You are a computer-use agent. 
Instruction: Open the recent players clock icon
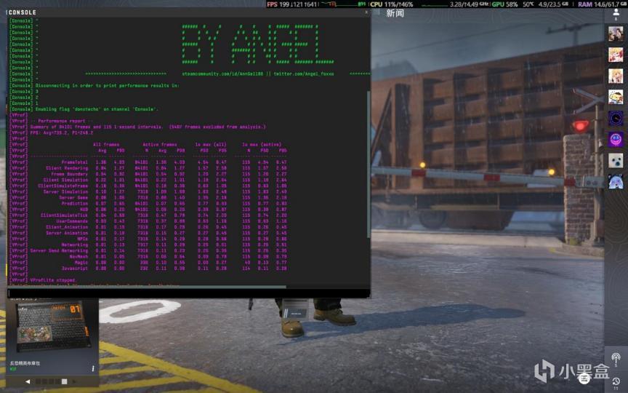point(616,381)
